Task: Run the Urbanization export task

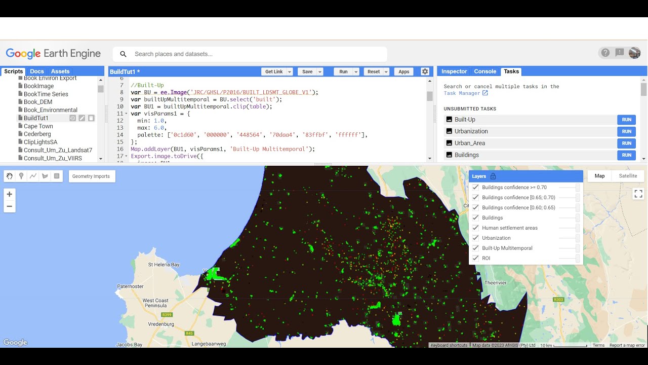Action: [x=626, y=131]
